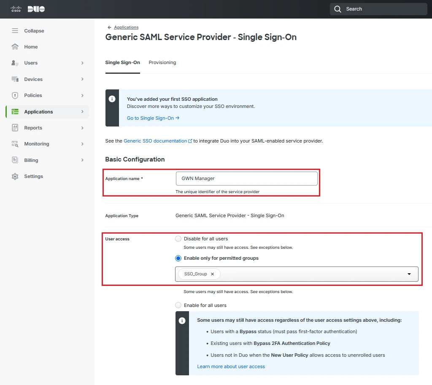Click the Monitoring sidebar icon
Viewport: 432px width, 385px height.
pyautogui.click(x=15, y=144)
